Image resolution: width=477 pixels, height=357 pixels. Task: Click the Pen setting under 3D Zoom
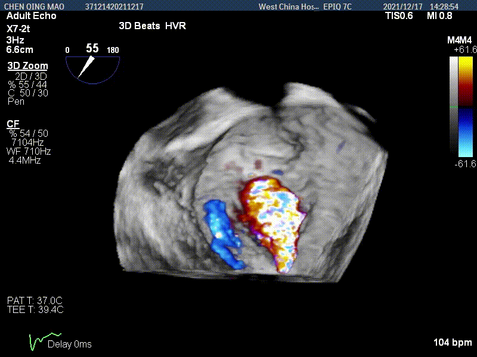[16, 101]
